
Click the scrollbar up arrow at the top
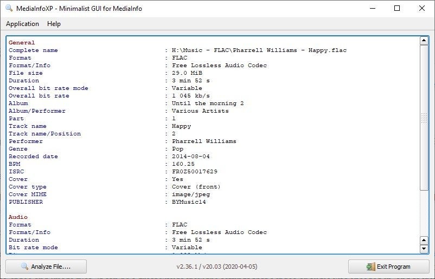click(424, 41)
